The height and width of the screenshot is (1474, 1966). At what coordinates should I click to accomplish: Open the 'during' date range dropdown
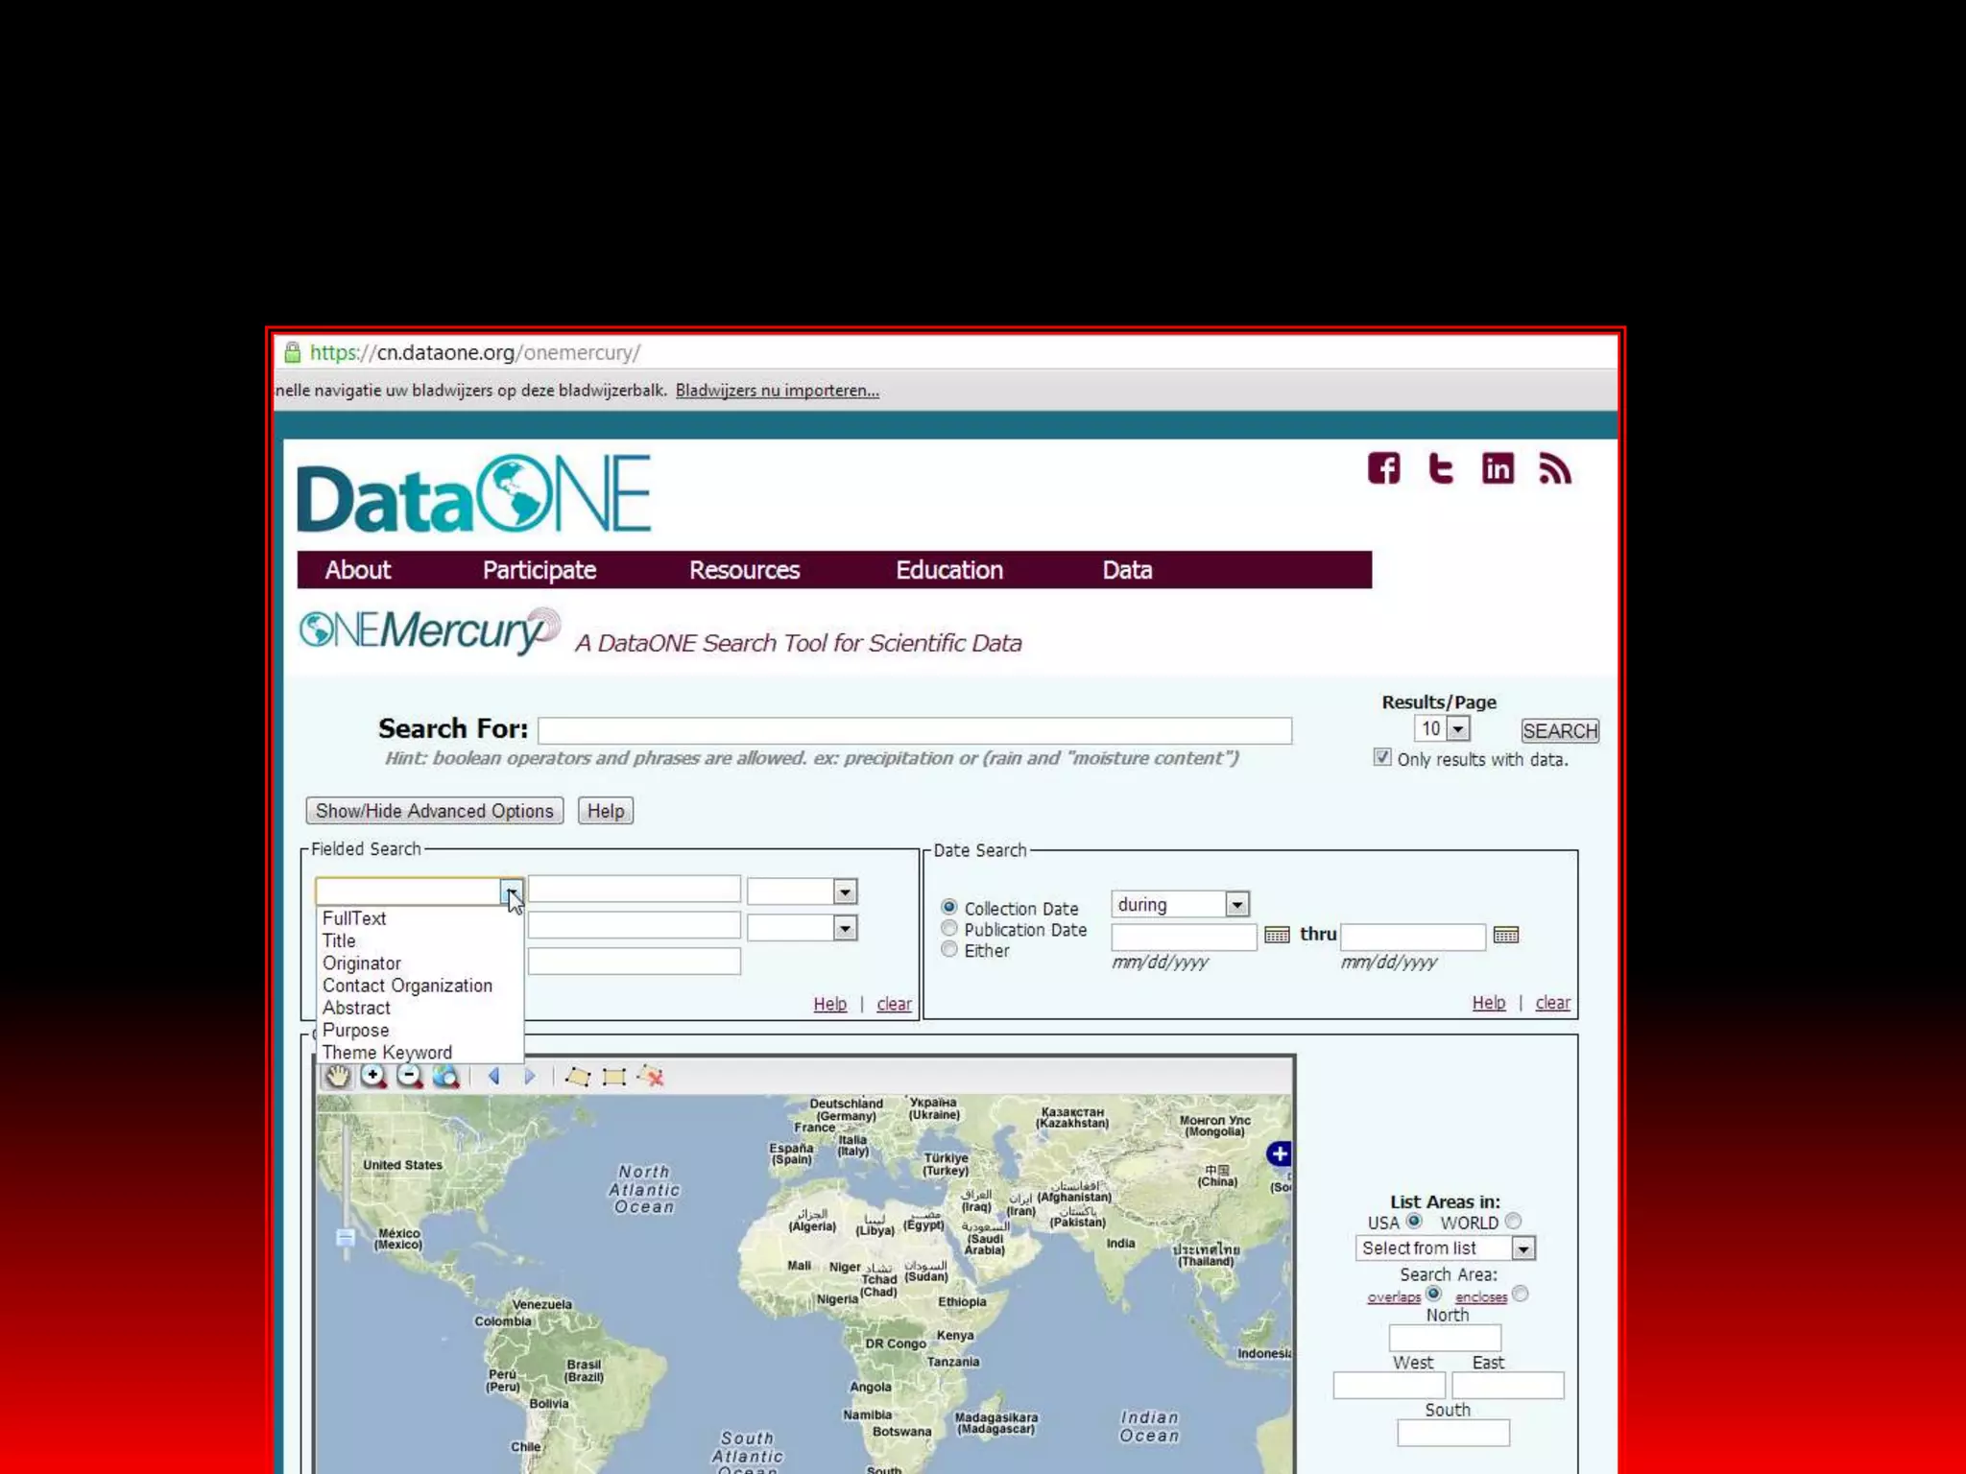point(1236,904)
